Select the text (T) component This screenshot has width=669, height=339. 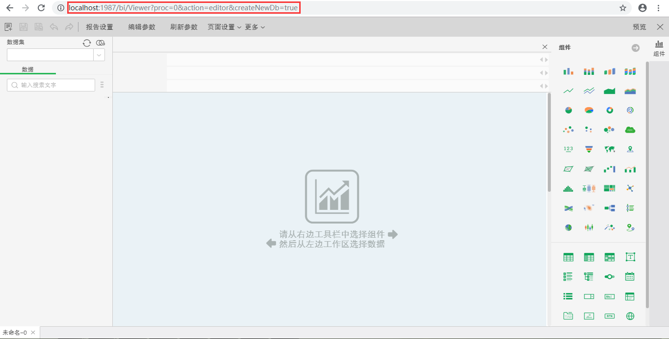click(x=630, y=257)
